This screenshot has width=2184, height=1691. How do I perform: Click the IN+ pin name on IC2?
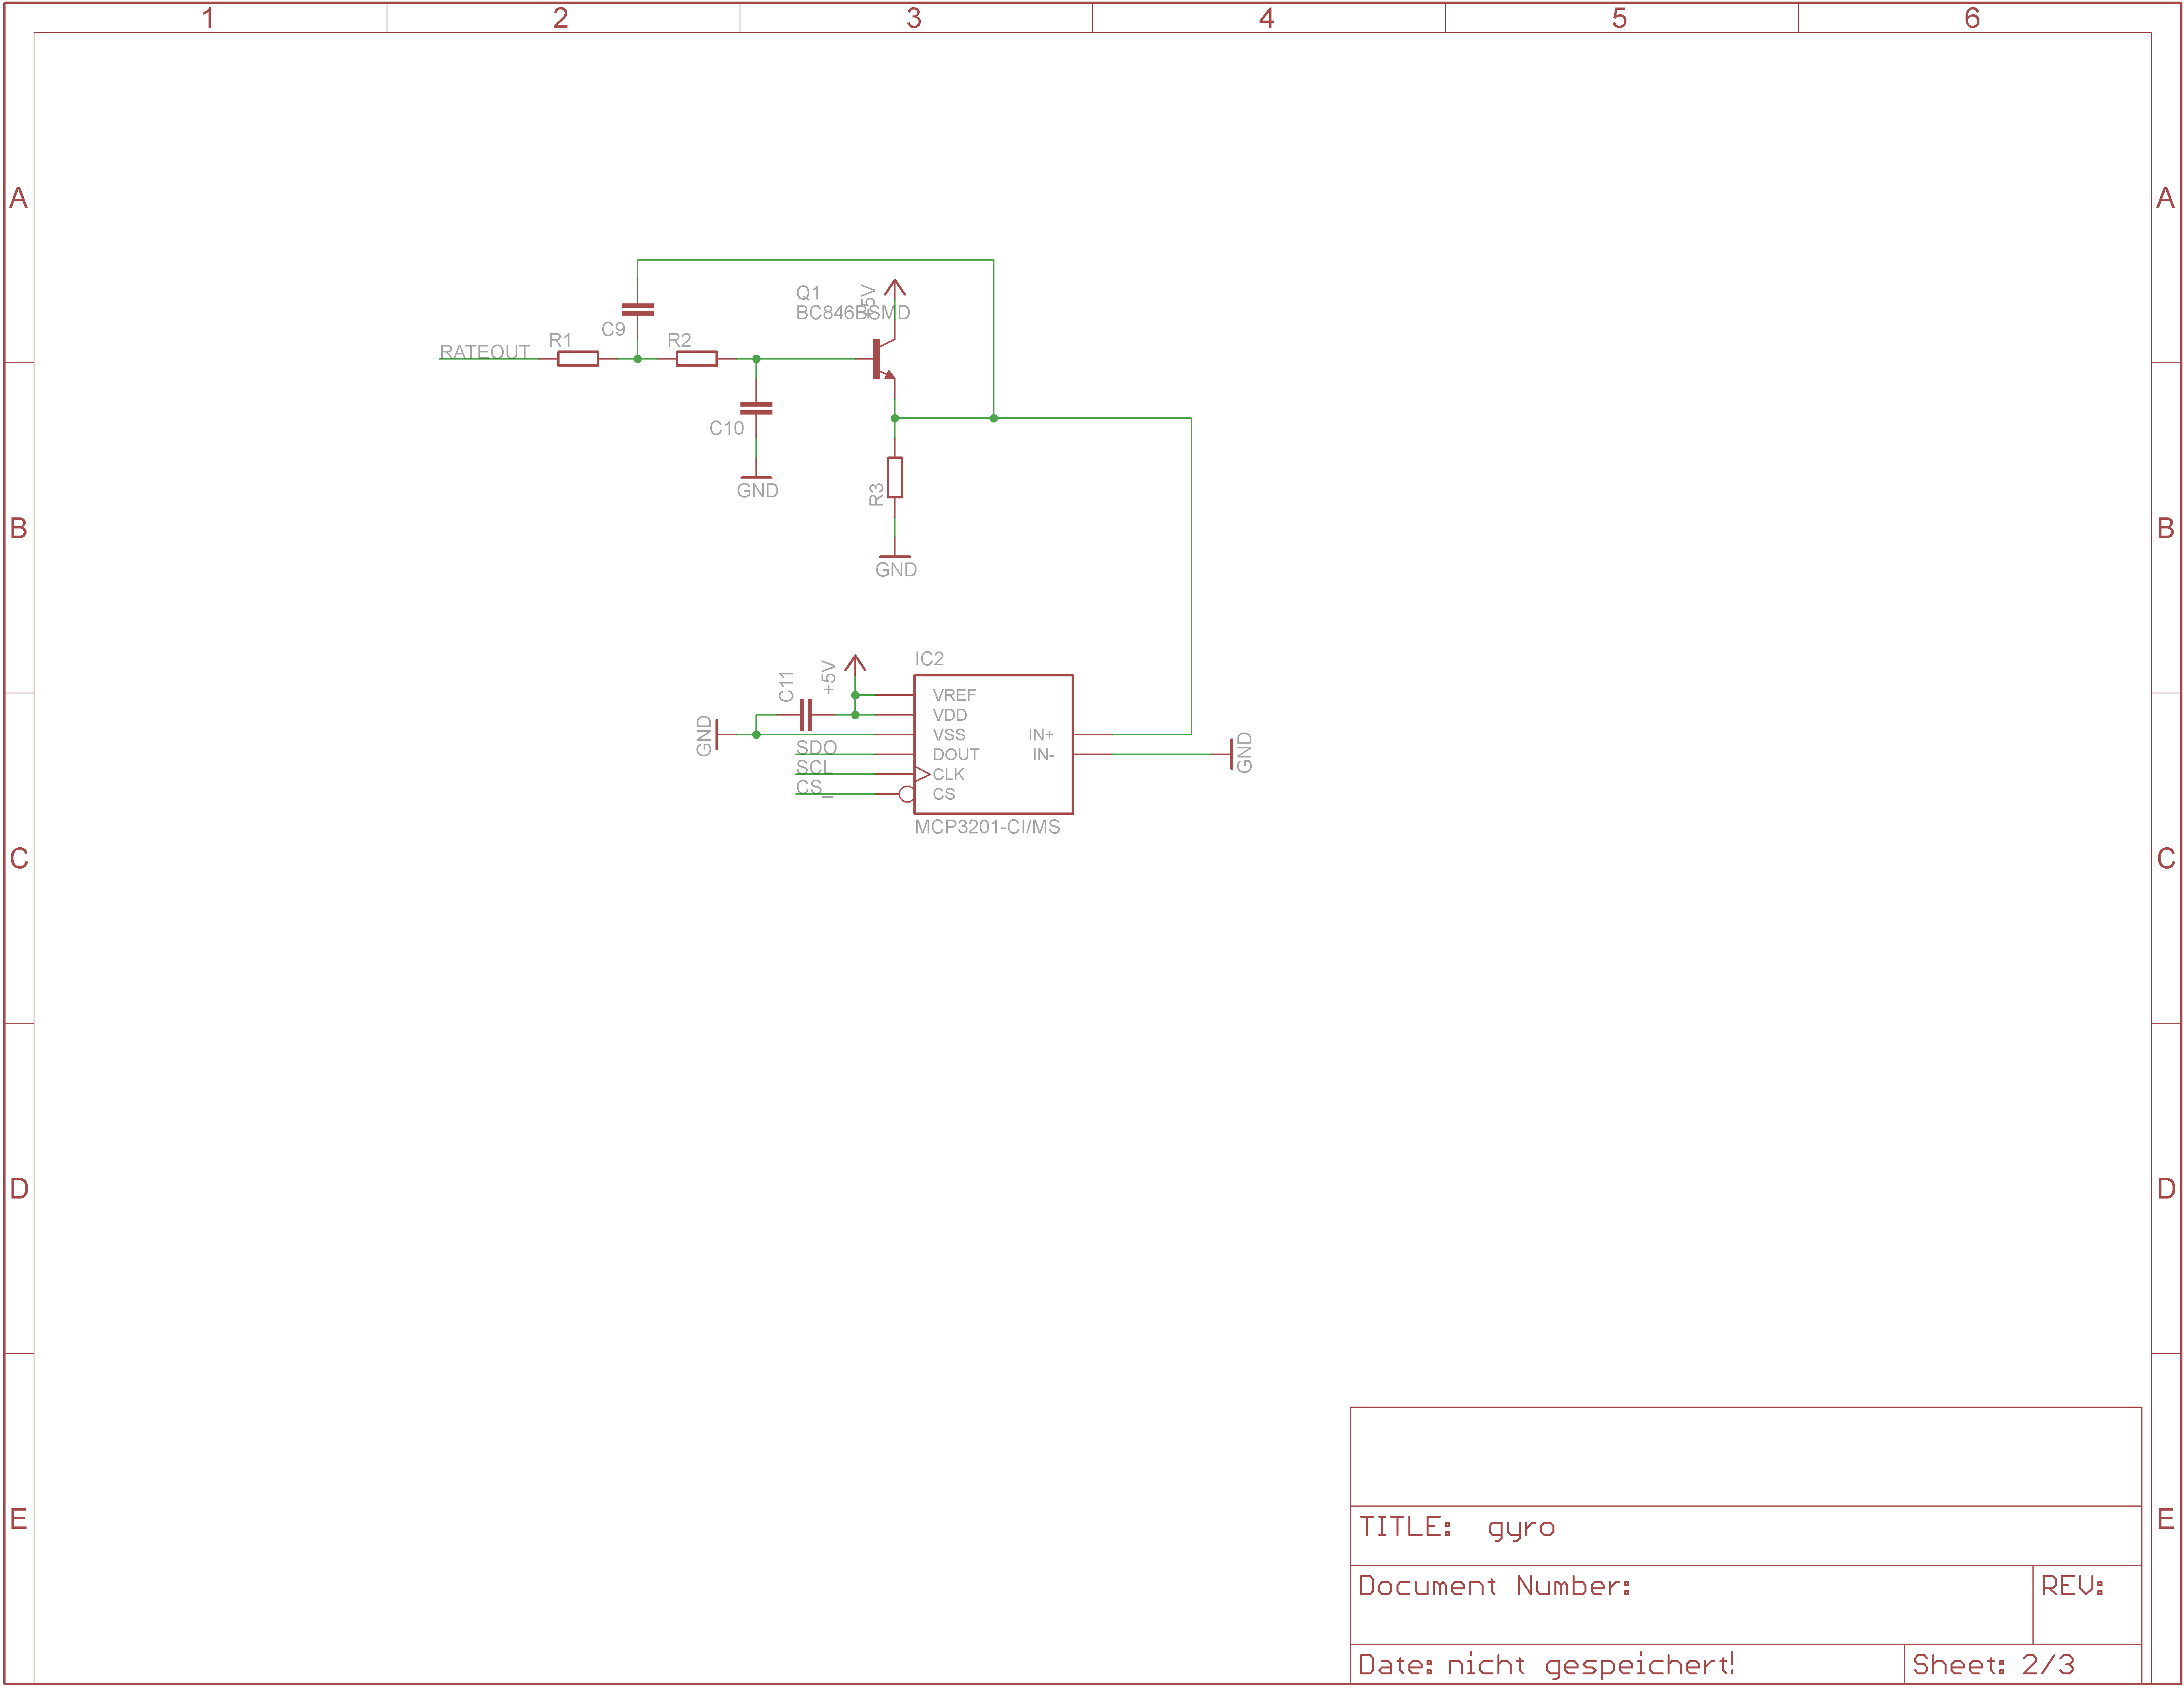pos(1041,735)
